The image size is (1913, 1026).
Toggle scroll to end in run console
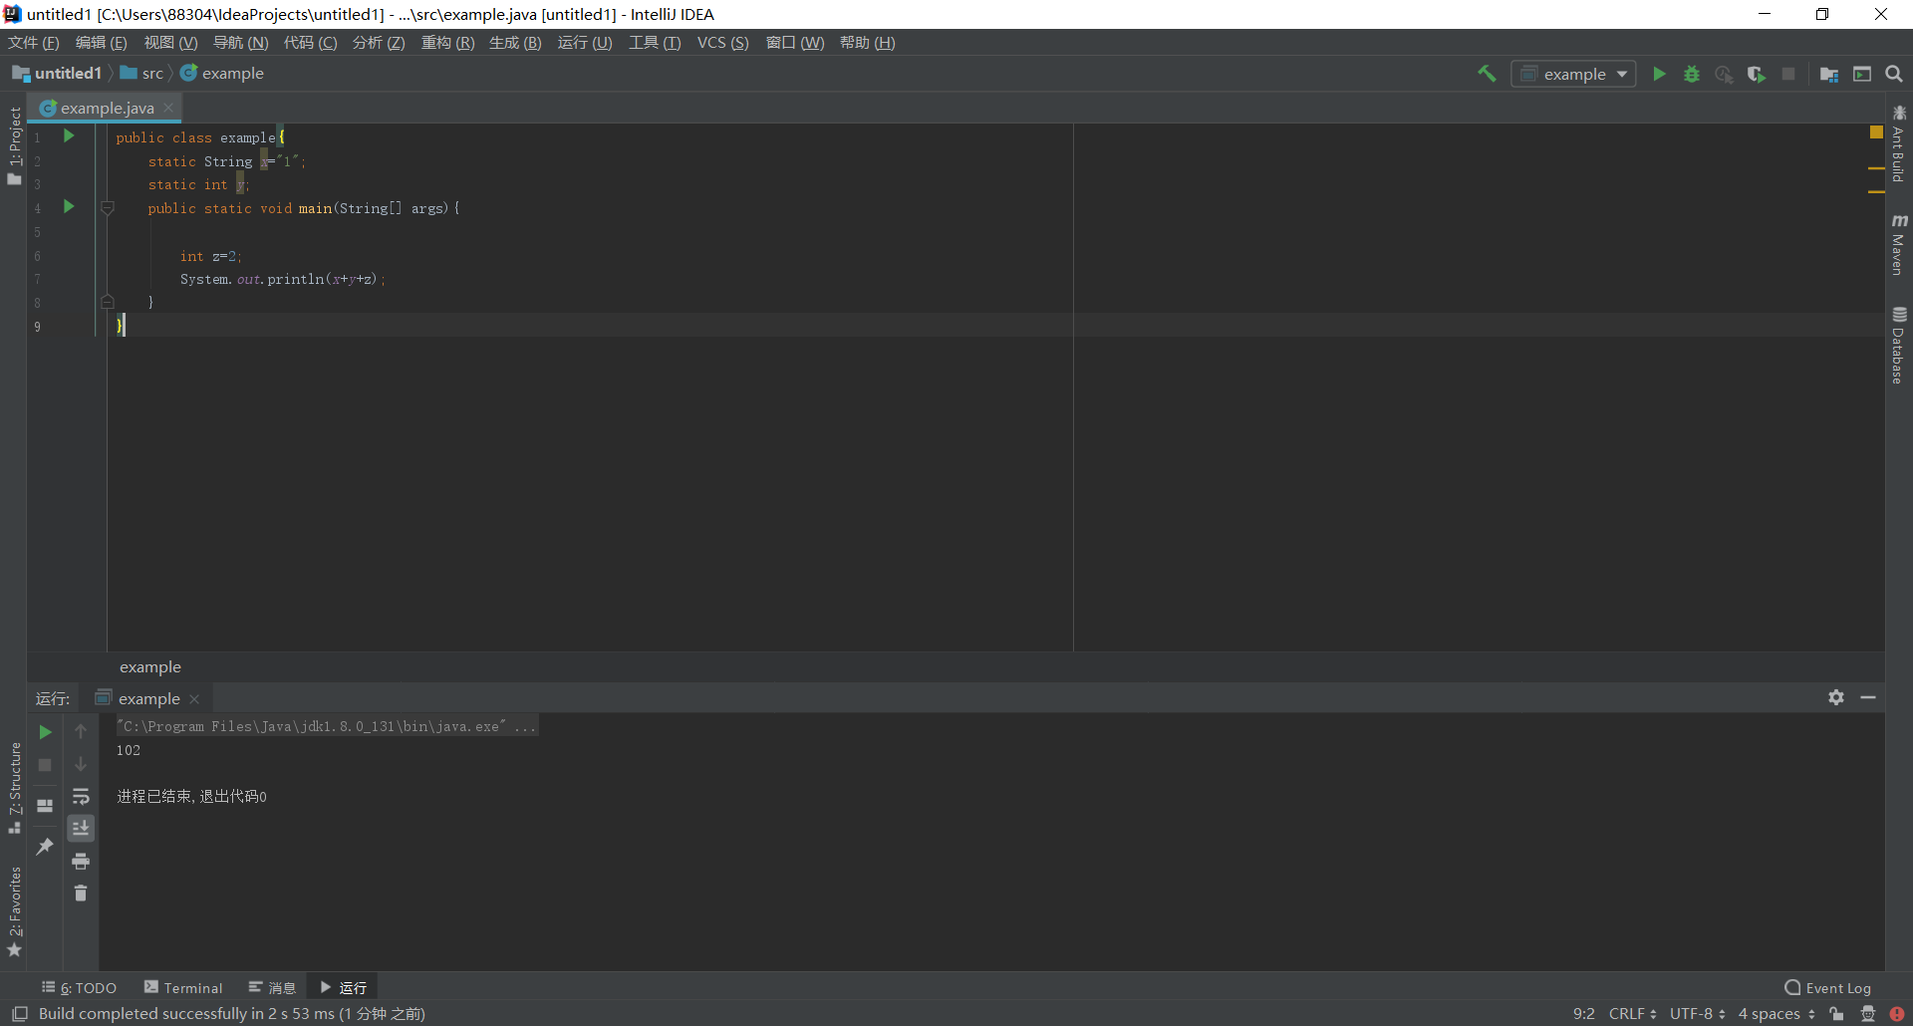[x=81, y=828]
